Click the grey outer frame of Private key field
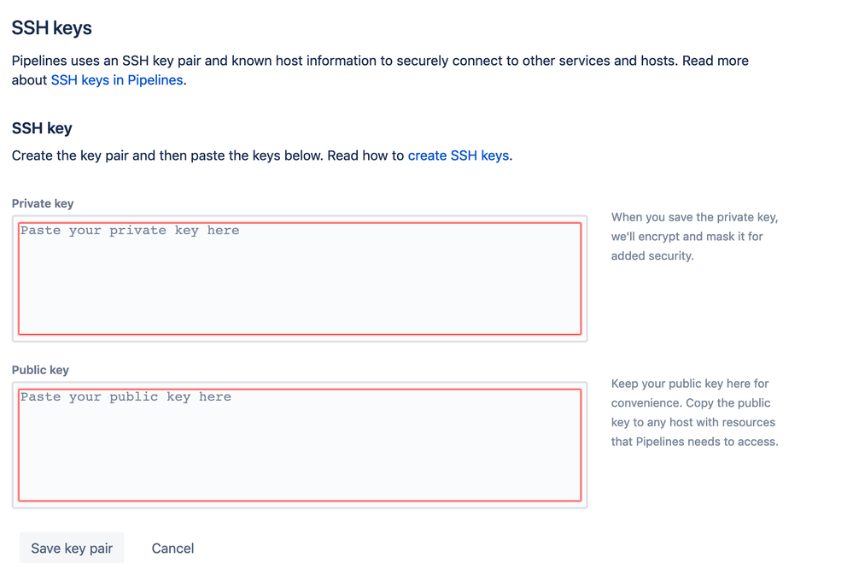 point(300,338)
